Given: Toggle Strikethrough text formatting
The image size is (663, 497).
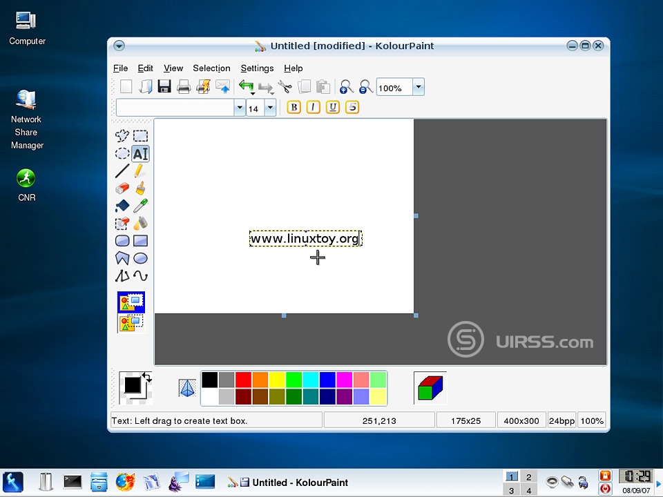Looking at the screenshot, I should click(x=352, y=108).
